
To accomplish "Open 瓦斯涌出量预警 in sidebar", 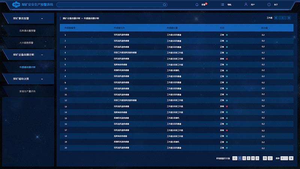I will point(27,31).
